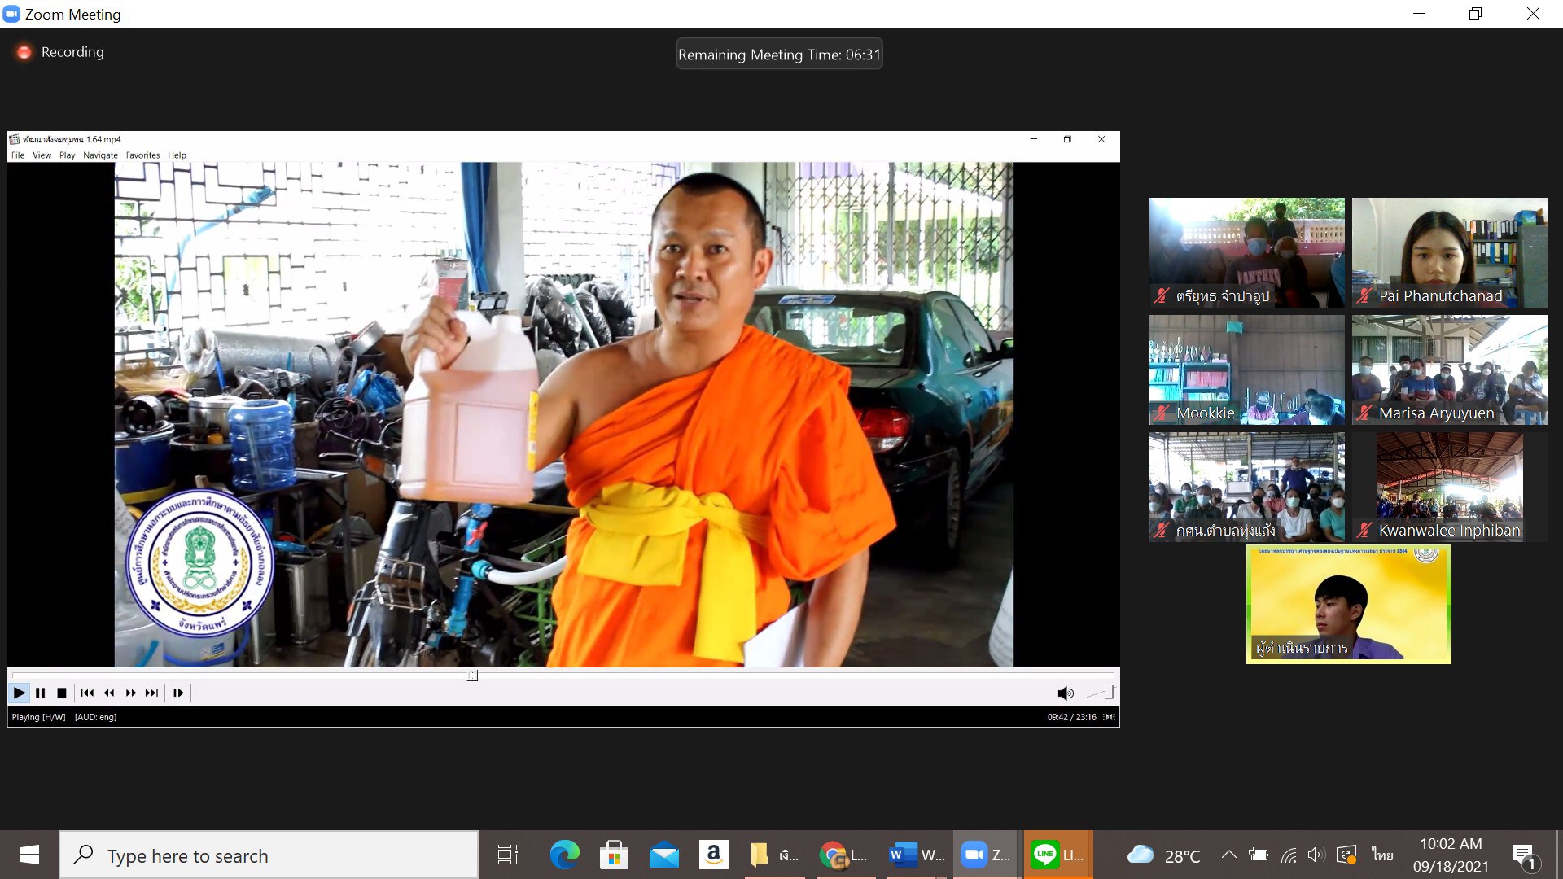The width and height of the screenshot is (1563, 879).
Task: Click the Windows taskbar search box
Action: click(x=269, y=855)
